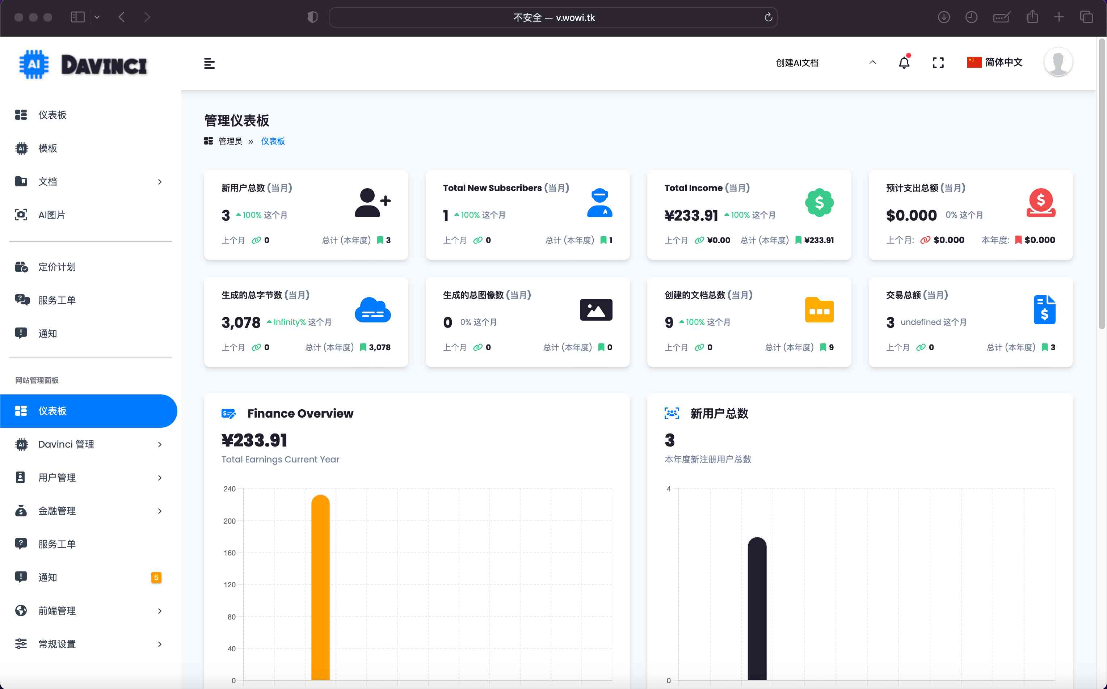Go back in Safari
This screenshot has width=1107, height=689.
pyautogui.click(x=121, y=17)
